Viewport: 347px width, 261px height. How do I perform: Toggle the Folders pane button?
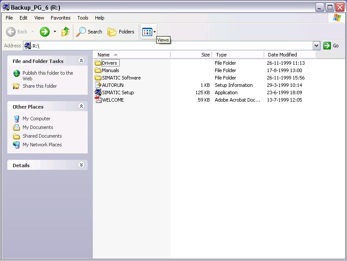coord(121,32)
